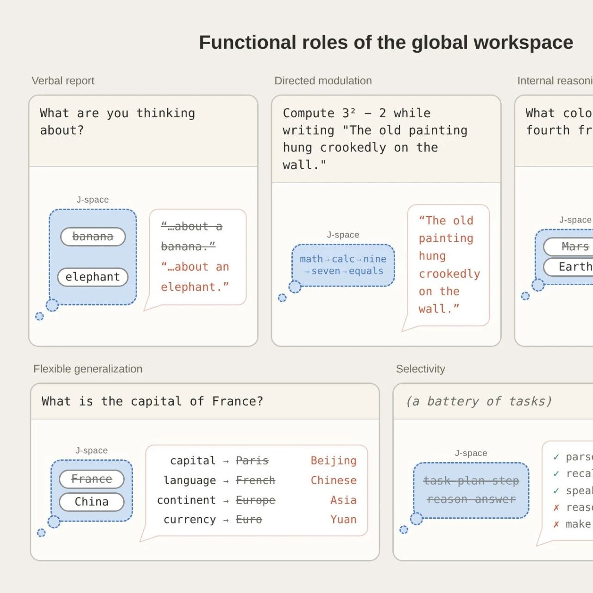Viewport: 593px width, 593px height.
Task: Select the "Verbal report" section label
Action: (63, 81)
